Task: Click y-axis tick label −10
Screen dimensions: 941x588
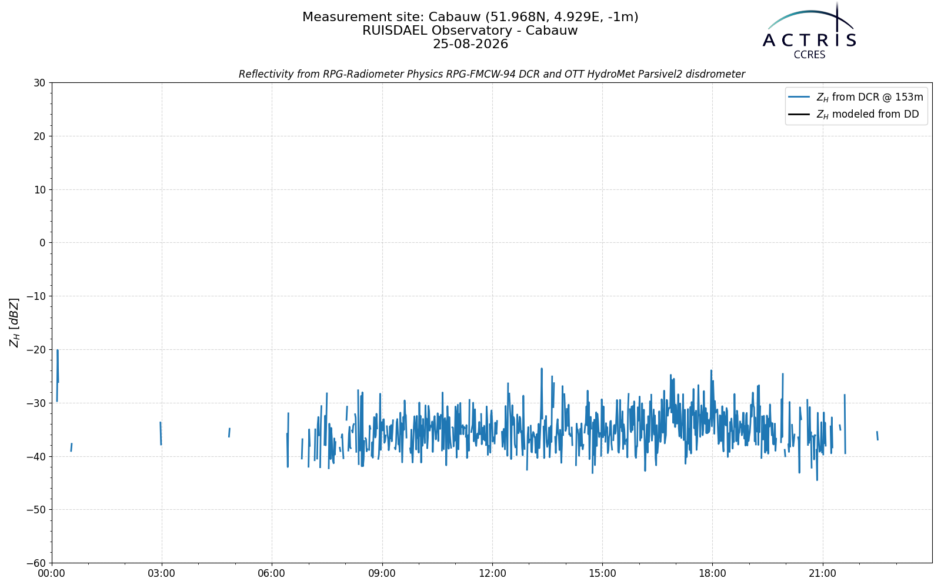Action: (x=35, y=296)
